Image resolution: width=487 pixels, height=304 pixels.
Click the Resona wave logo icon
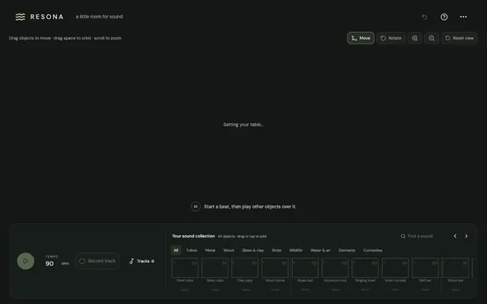21,17
